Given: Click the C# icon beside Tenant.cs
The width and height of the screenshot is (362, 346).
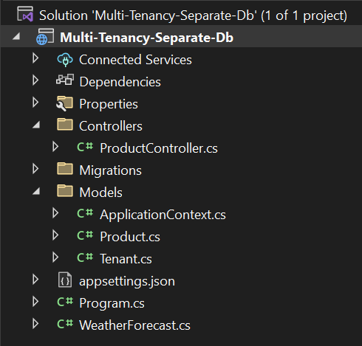Looking at the screenshot, I should (85, 257).
